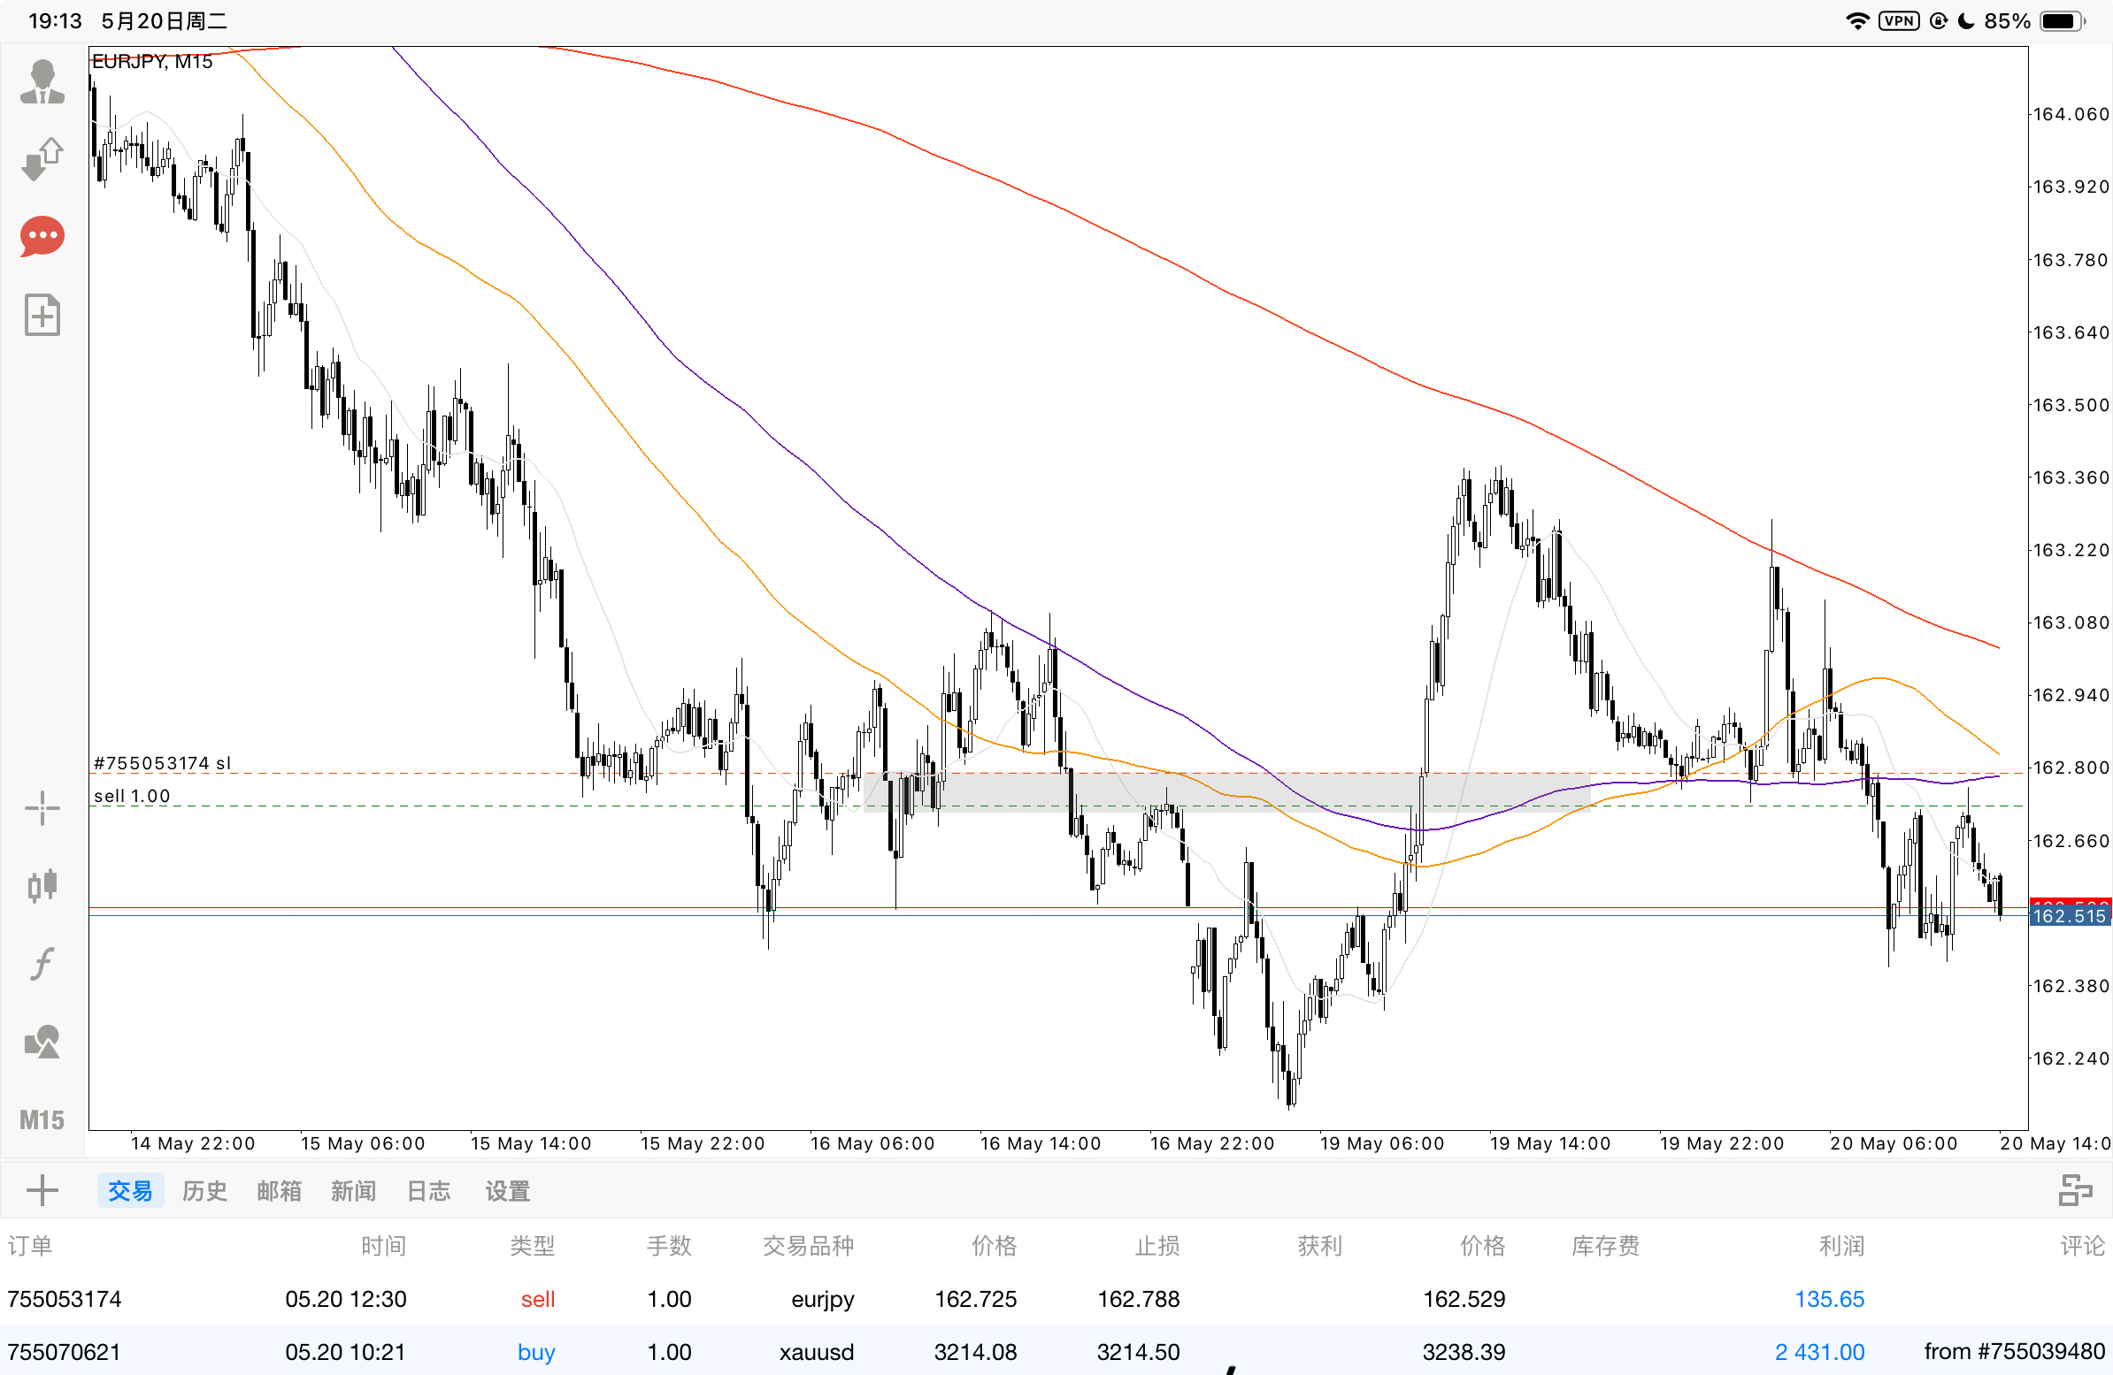Screen dimensions: 2113x1375
Task: Click the add order plus button
Action: click(42, 1191)
